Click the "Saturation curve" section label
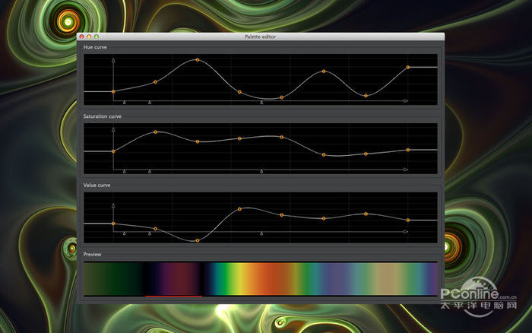 click(x=102, y=116)
